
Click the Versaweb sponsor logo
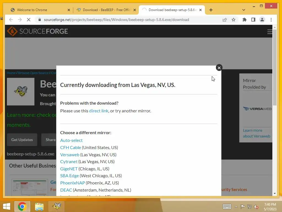(x=257, y=109)
